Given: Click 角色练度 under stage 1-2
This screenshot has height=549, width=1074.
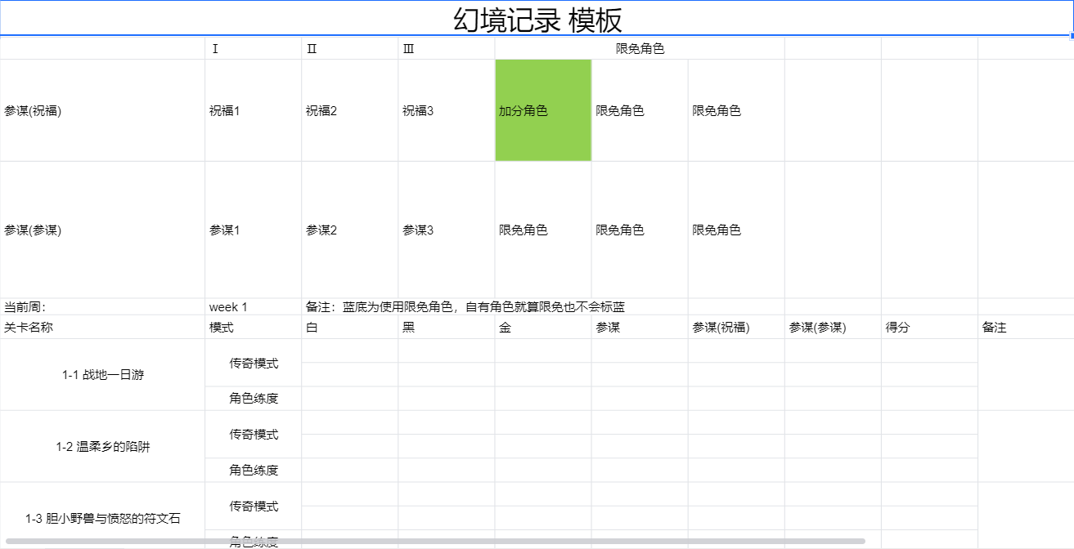Looking at the screenshot, I should pos(253,470).
